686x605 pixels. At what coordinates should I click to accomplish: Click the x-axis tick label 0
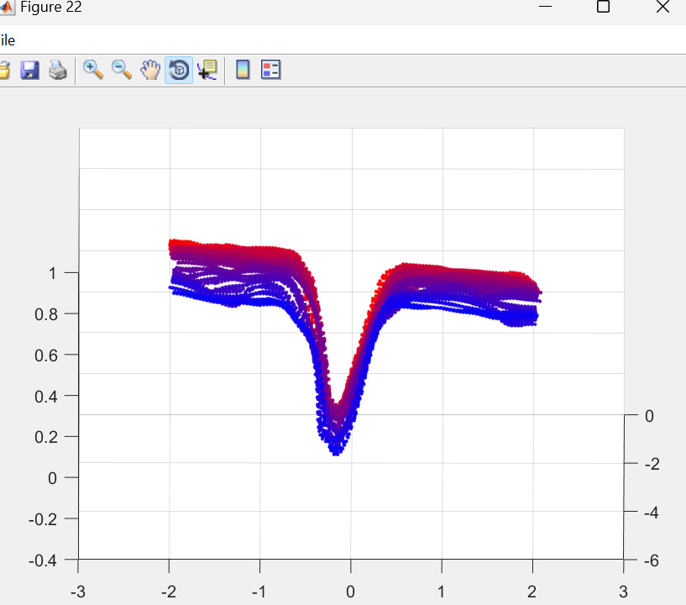tap(351, 591)
